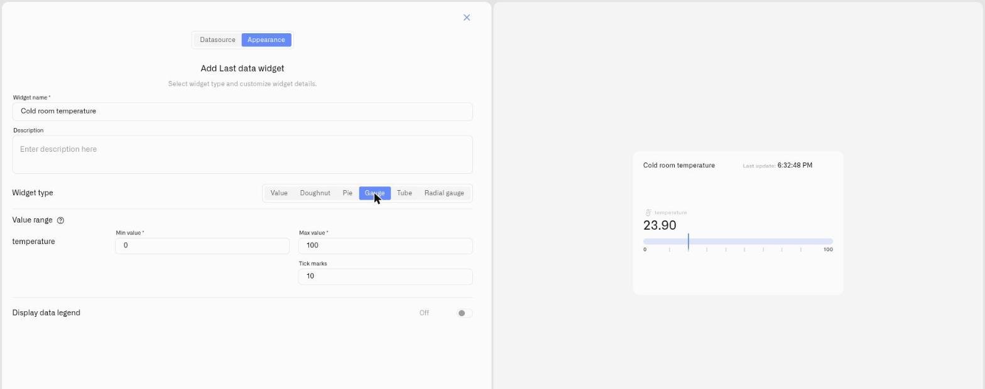The image size is (985, 389).
Task: Pick the Radial gauge widget type
Action: coord(444,193)
